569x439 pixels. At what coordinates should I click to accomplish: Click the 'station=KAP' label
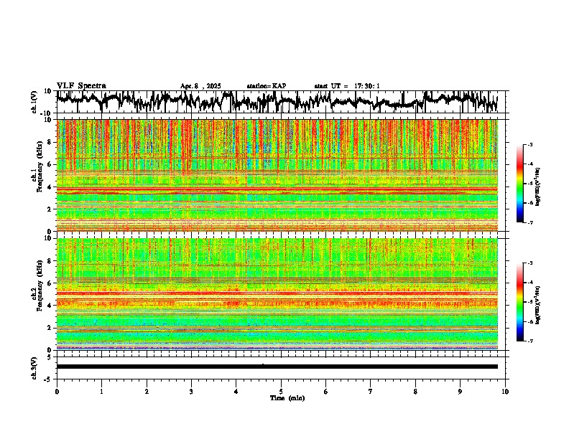coord(267,86)
